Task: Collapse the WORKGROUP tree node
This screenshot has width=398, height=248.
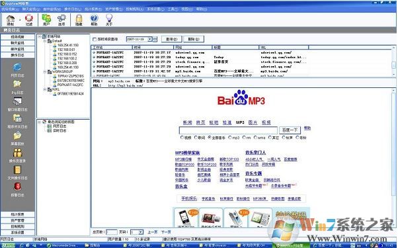Action: click(x=45, y=72)
